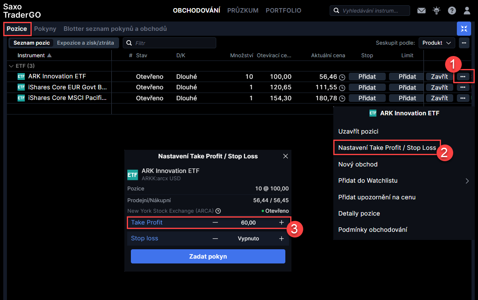Open more options for iShares Core MSCI Pacific row
Viewport: 478px width, 300px height.
(x=463, y=98)
